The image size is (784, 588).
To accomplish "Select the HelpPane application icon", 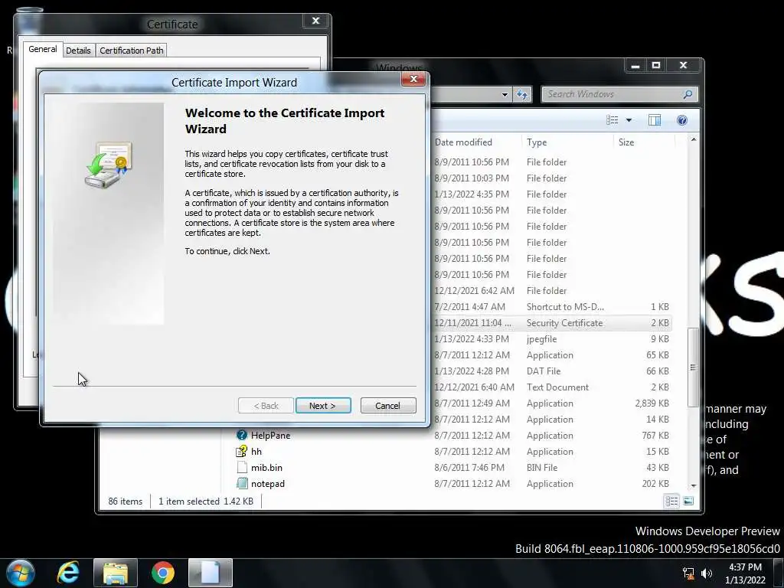I will (x=242, y=435).
